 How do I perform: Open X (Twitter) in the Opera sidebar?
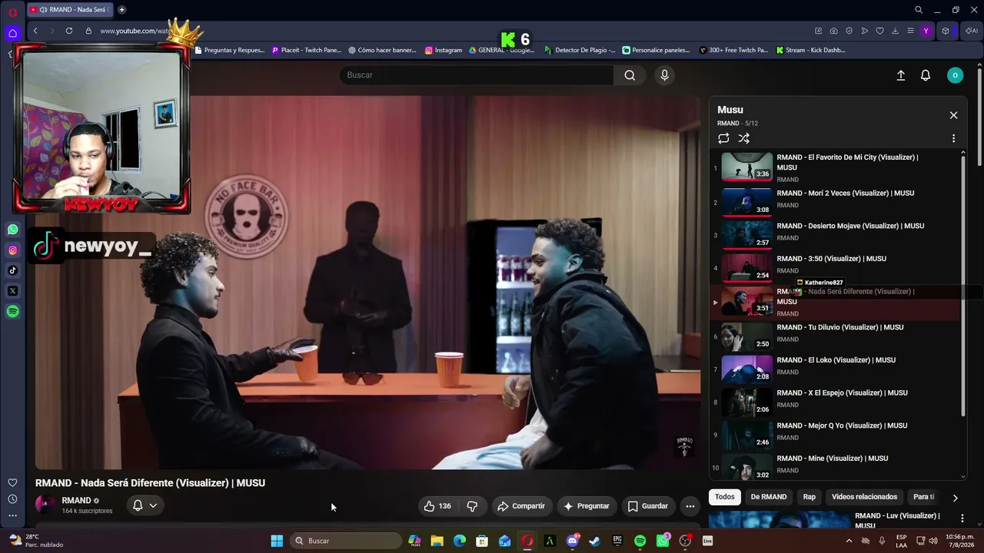tap(13, 291)
